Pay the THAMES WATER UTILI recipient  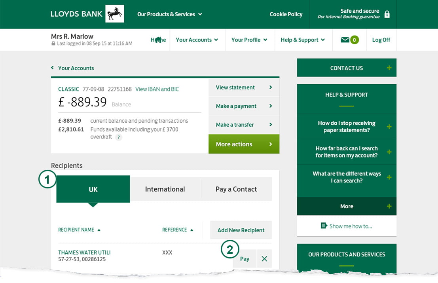(244, 258)
